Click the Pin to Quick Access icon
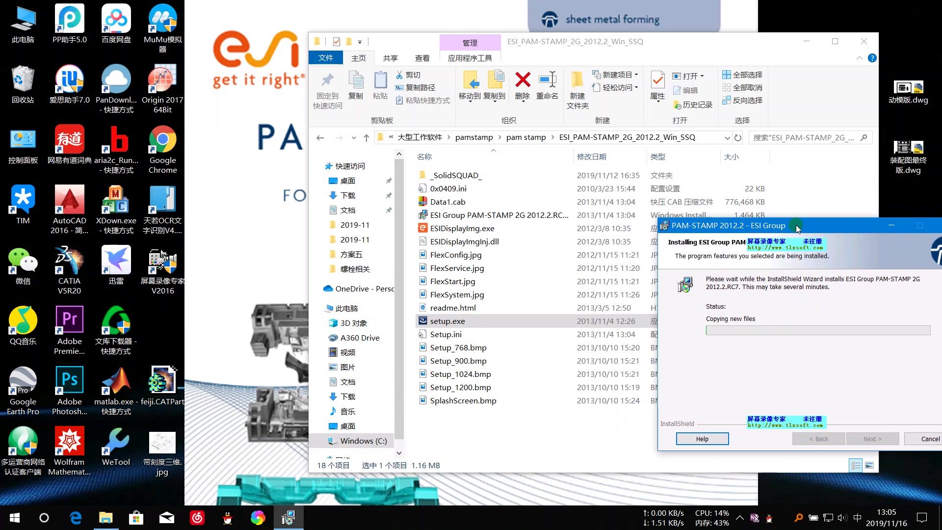The height and width of the screenshot is (530, 942). point(327,80)
